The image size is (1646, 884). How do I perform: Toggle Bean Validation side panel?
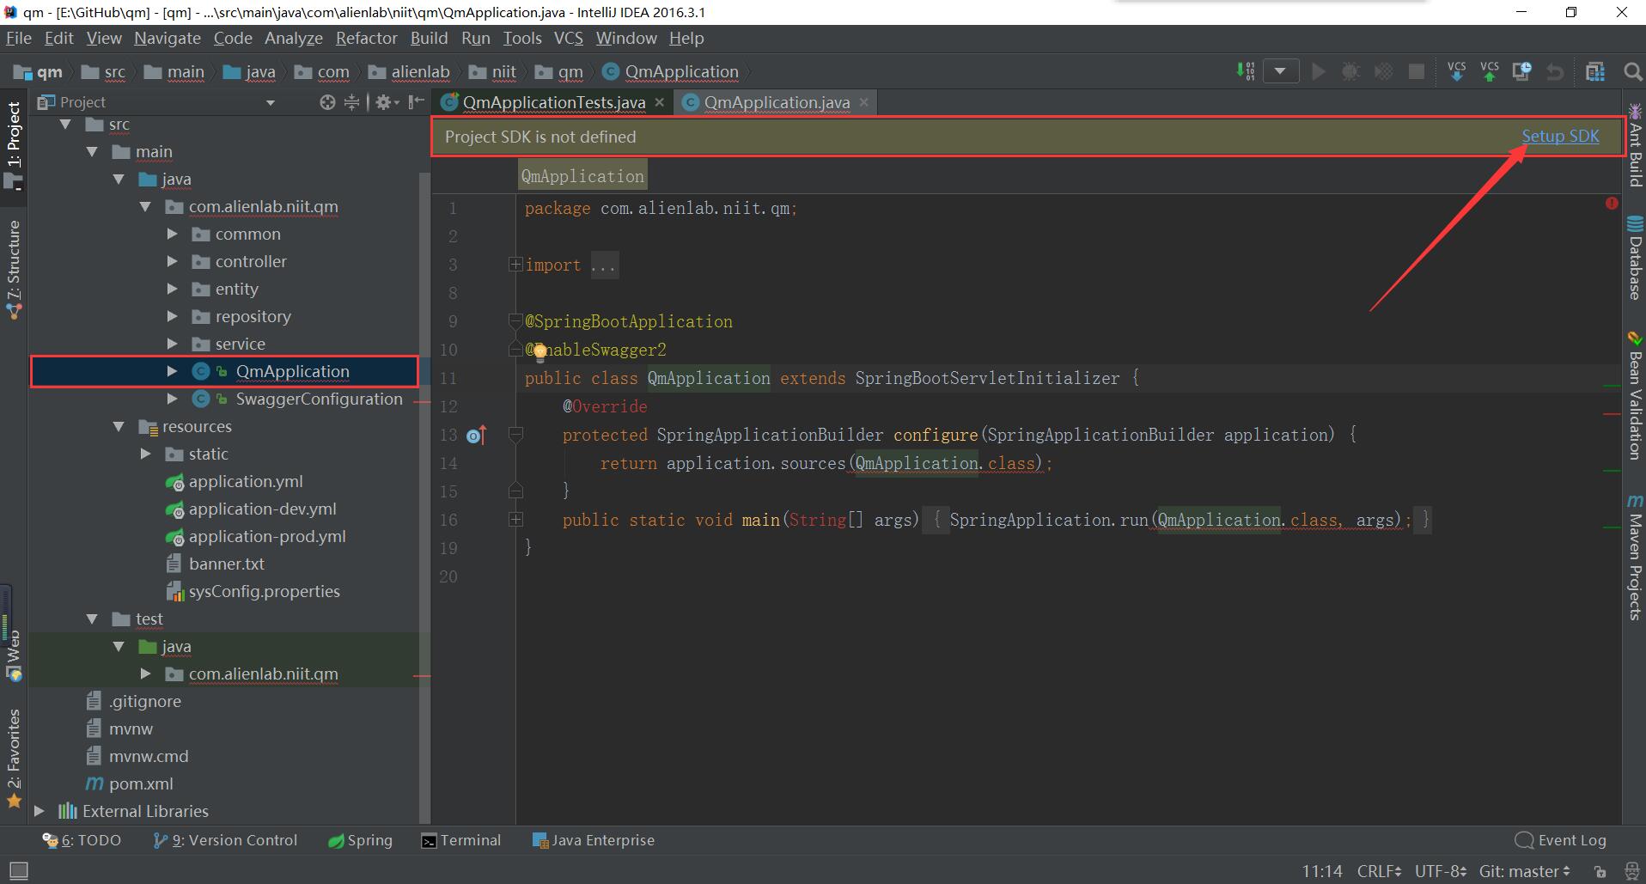[x=1635, y=396]
